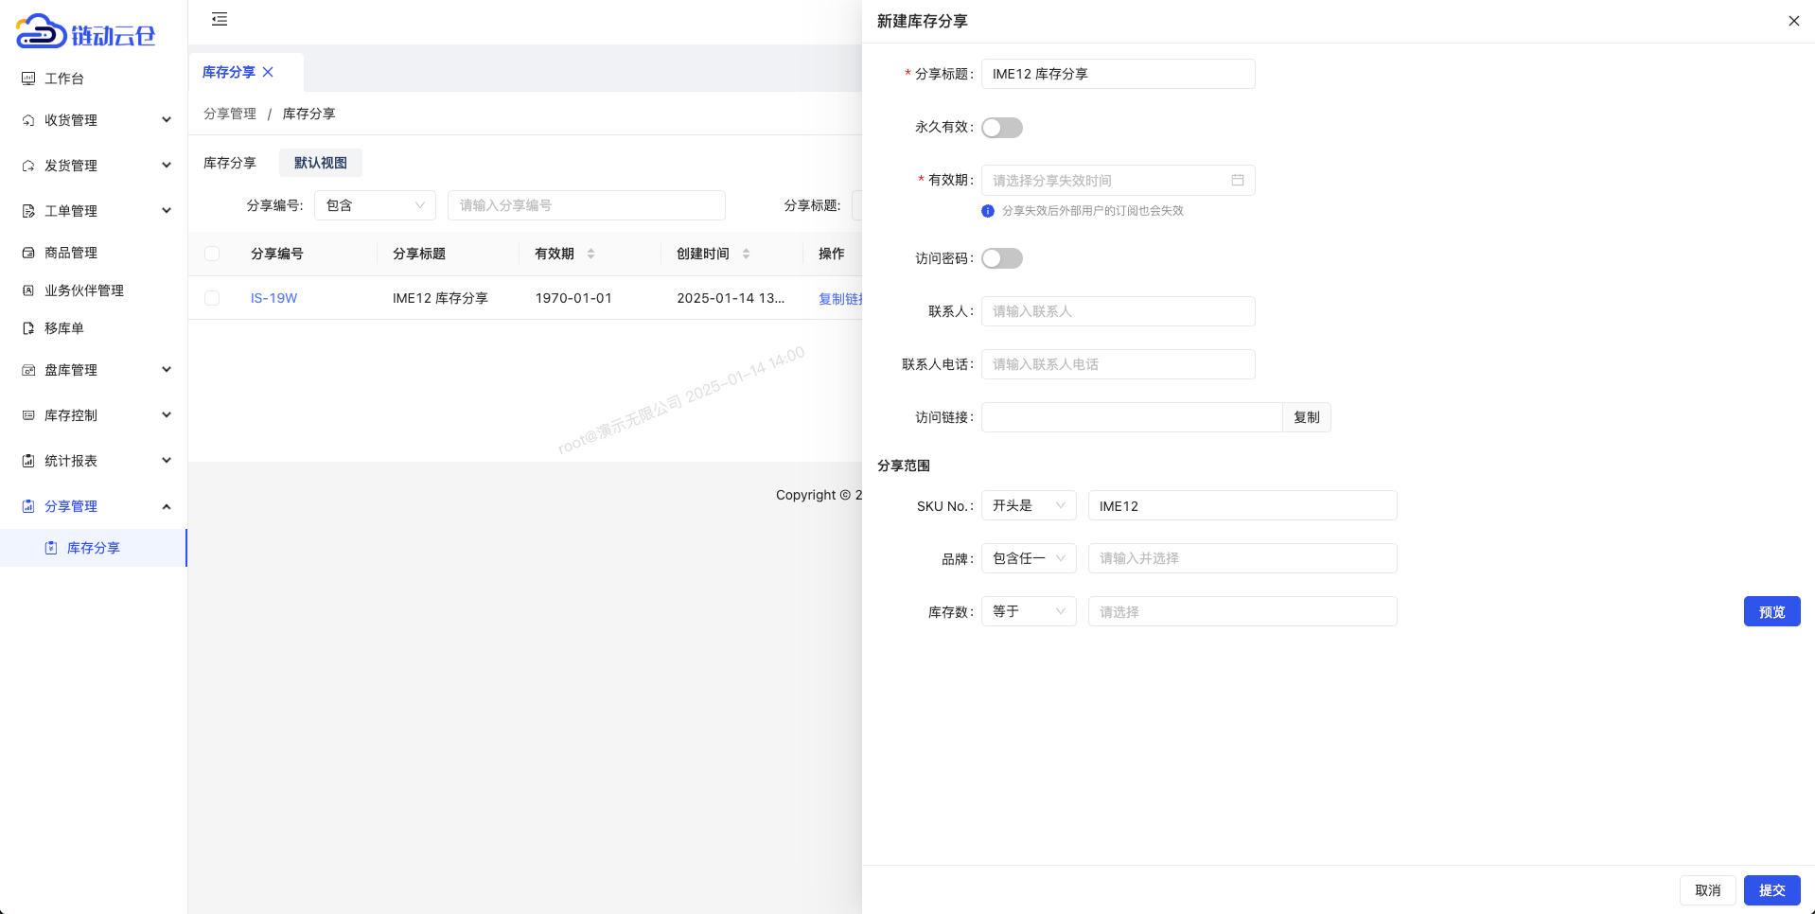This screenshot has width=1815, height=914.
Task: Click the 分享管理 breadcrumb item
Action: coord(230,114)
